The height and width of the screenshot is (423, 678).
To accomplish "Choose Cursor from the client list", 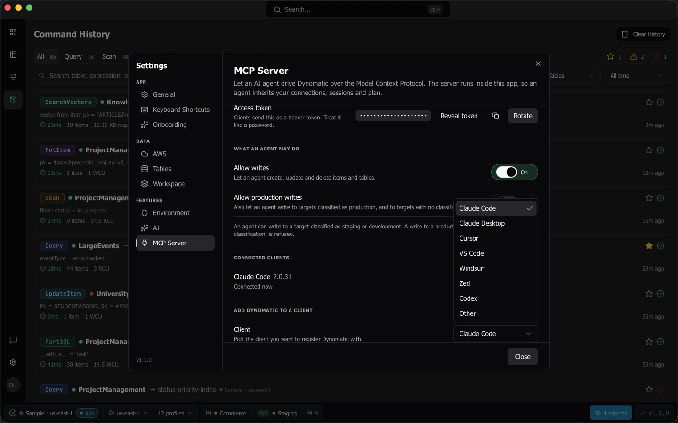I will point(496,238).
